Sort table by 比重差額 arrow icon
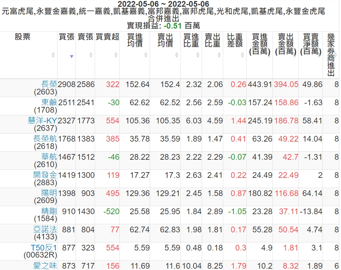341x270 pixels. coord(242,55)
